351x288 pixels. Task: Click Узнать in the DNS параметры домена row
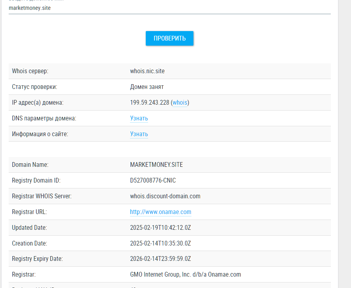tap(139, 118)
